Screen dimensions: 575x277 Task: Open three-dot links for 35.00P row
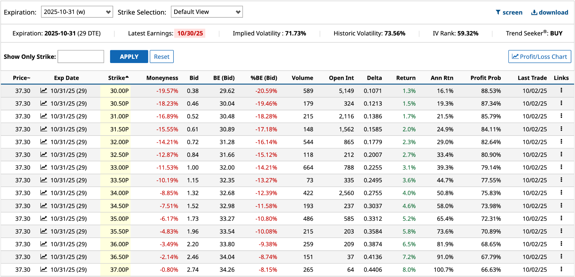tap(561, 218)
